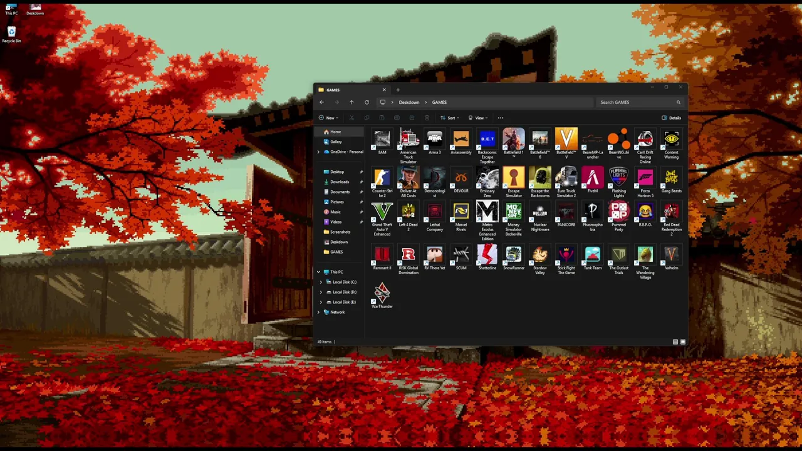Select This PC desktop icon
802x451 pixels.
[11, 9]
